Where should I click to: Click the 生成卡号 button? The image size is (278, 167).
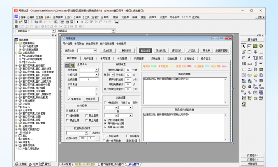(90, 99)
